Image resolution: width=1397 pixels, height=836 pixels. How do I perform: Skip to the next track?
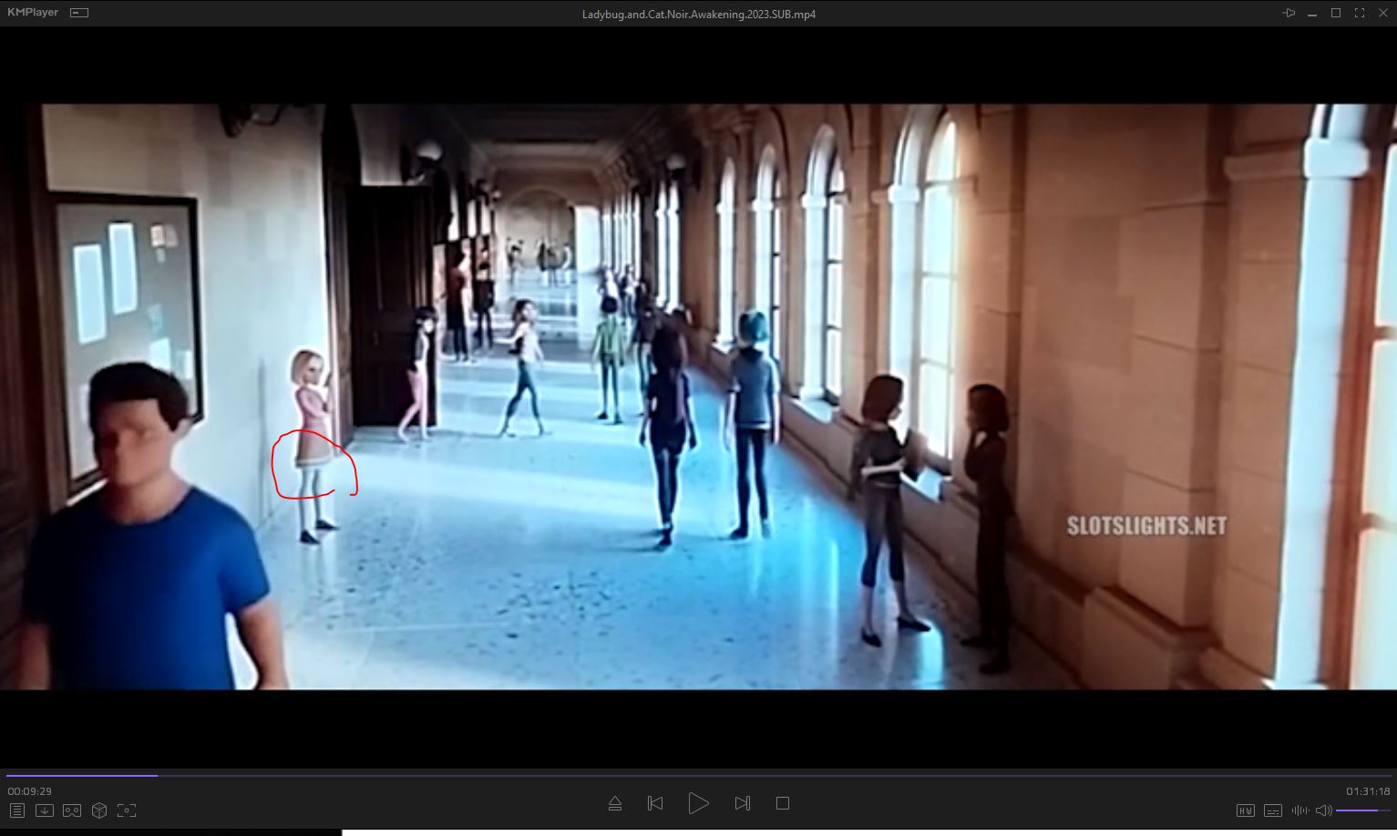(742, 803)
